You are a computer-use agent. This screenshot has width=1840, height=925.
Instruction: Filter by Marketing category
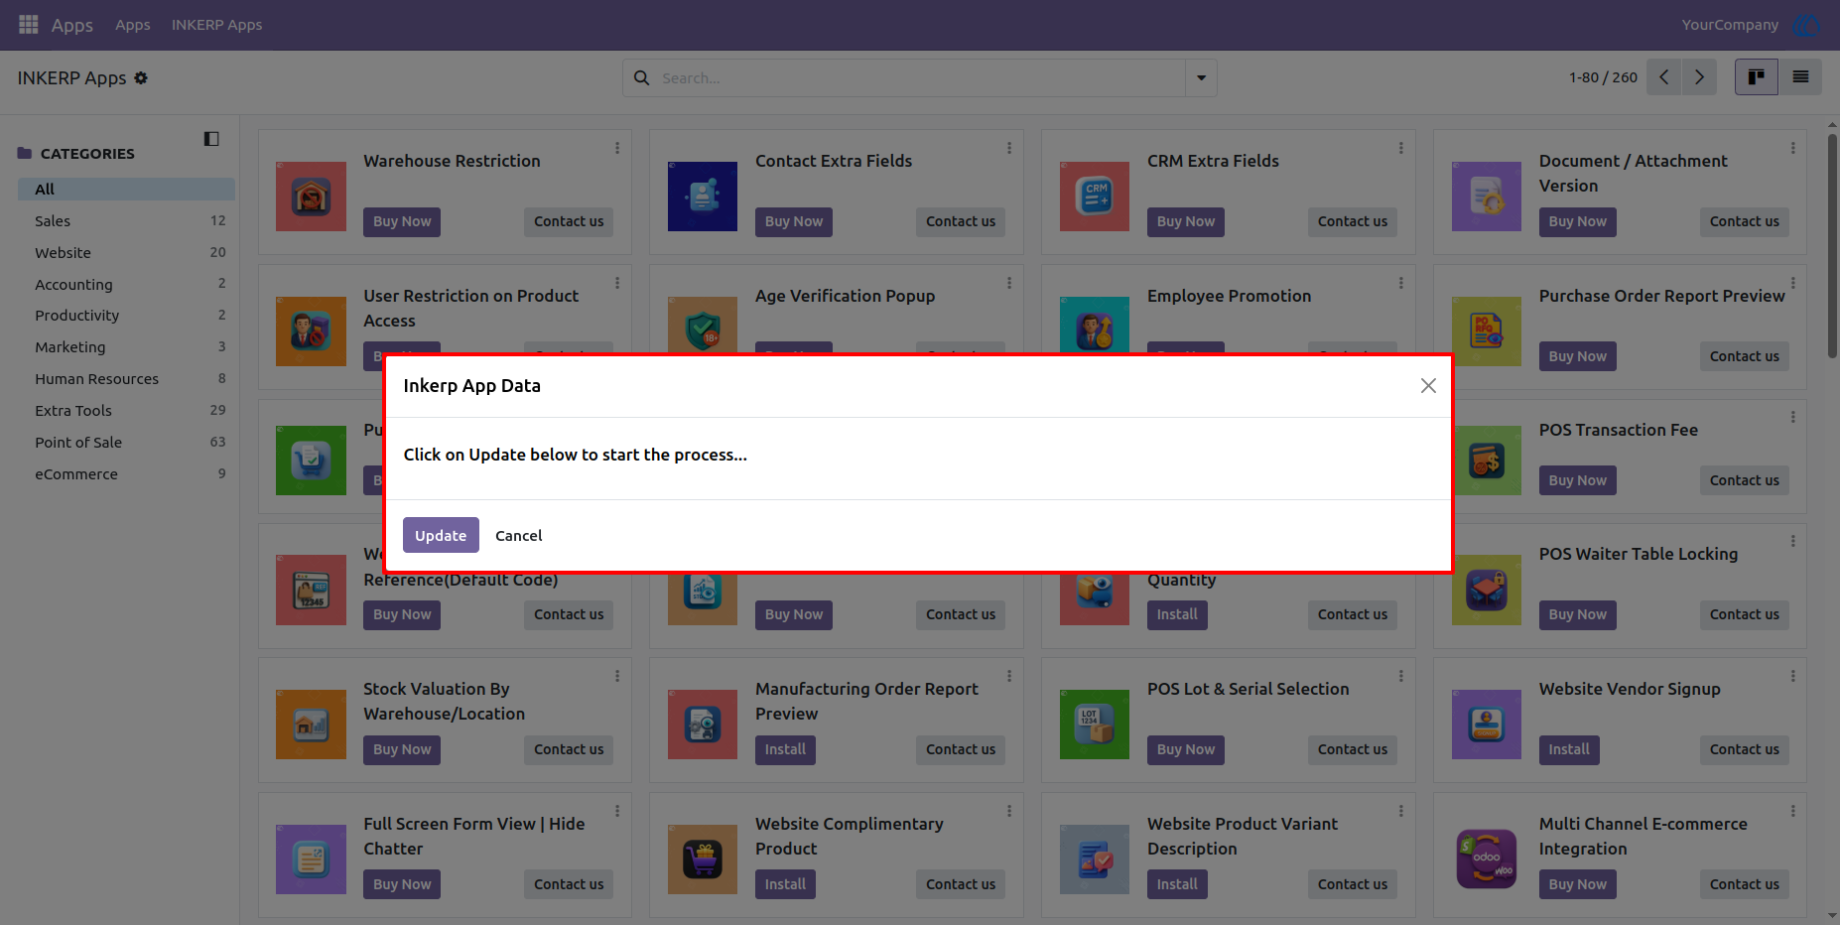coord(126,347)
